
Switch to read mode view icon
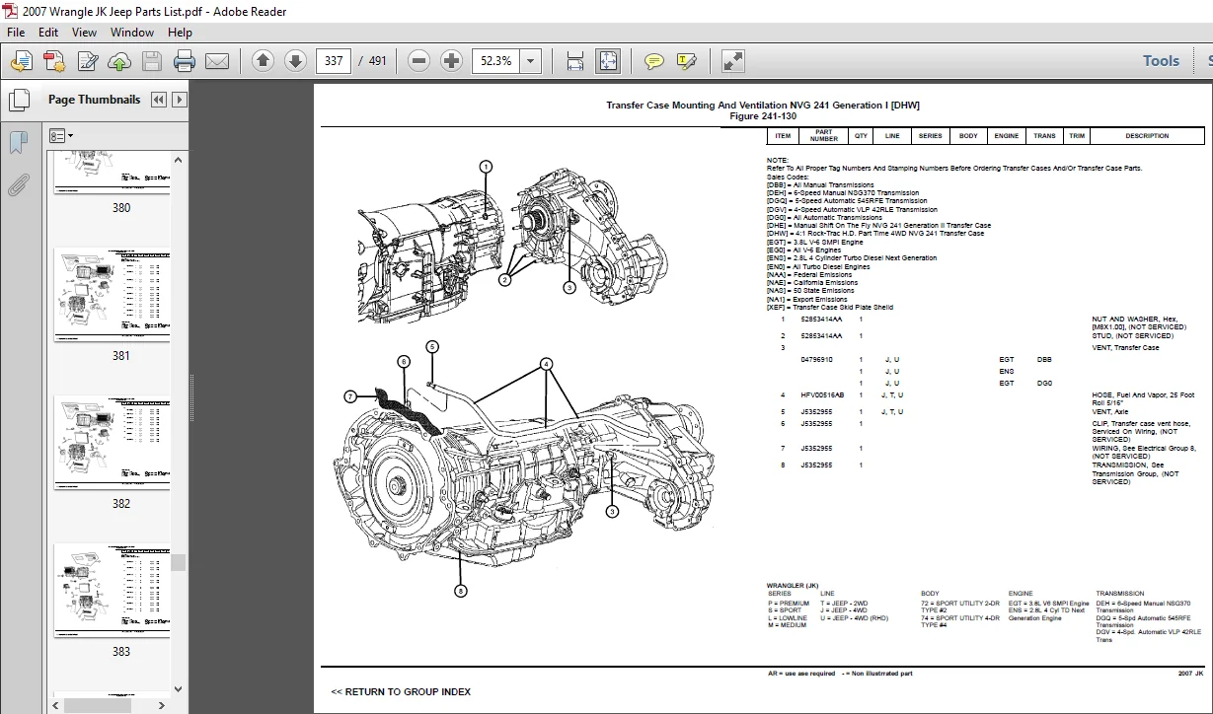tap(732, 61)
